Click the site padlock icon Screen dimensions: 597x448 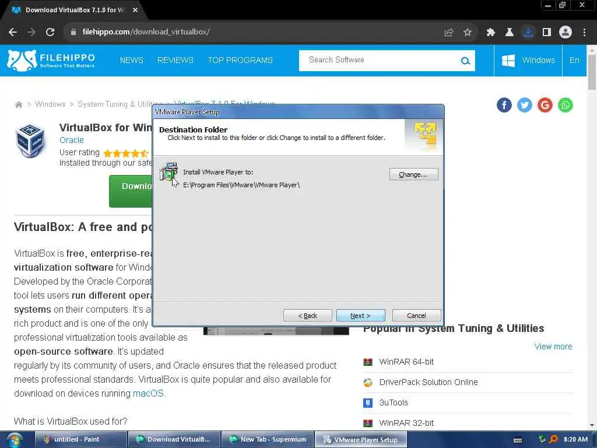(x=73, y=32)
